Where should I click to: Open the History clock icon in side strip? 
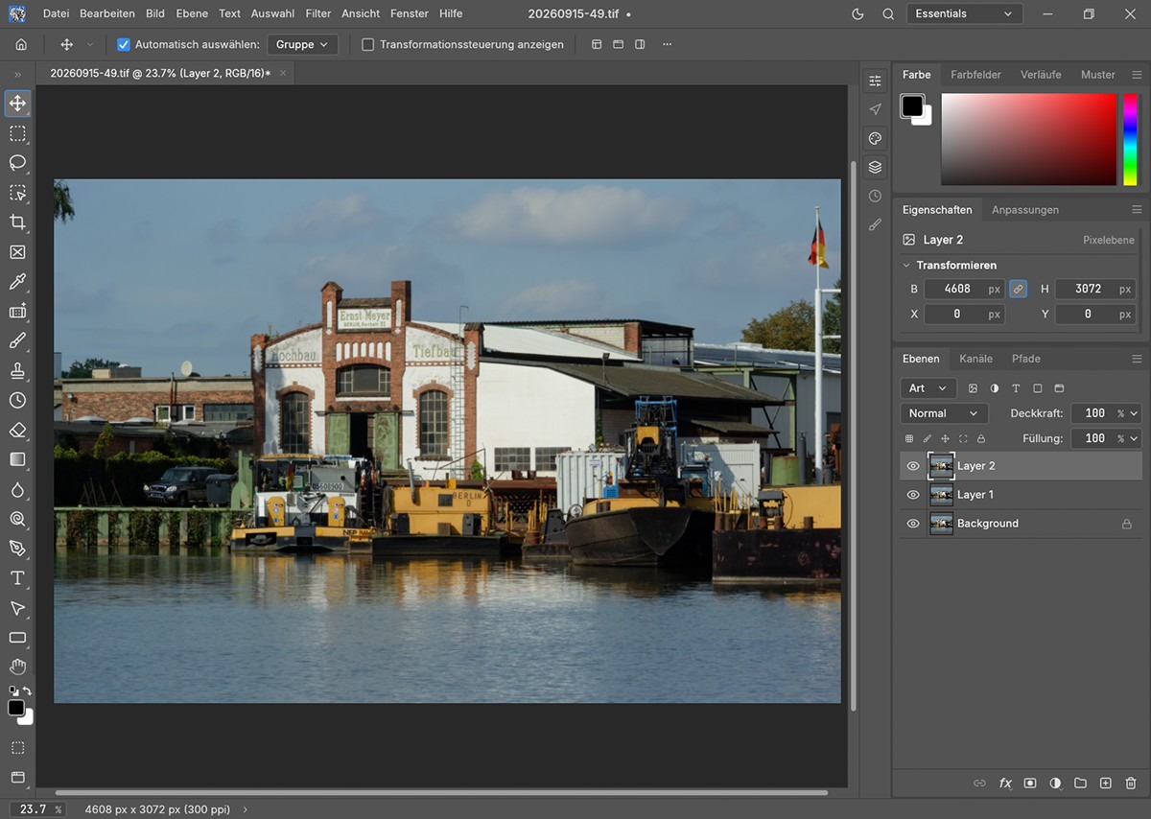pyautogui.click(x=875, y=196)
